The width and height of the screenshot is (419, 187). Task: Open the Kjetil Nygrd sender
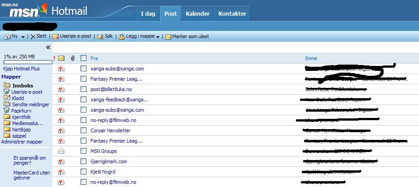coord(103,172)
